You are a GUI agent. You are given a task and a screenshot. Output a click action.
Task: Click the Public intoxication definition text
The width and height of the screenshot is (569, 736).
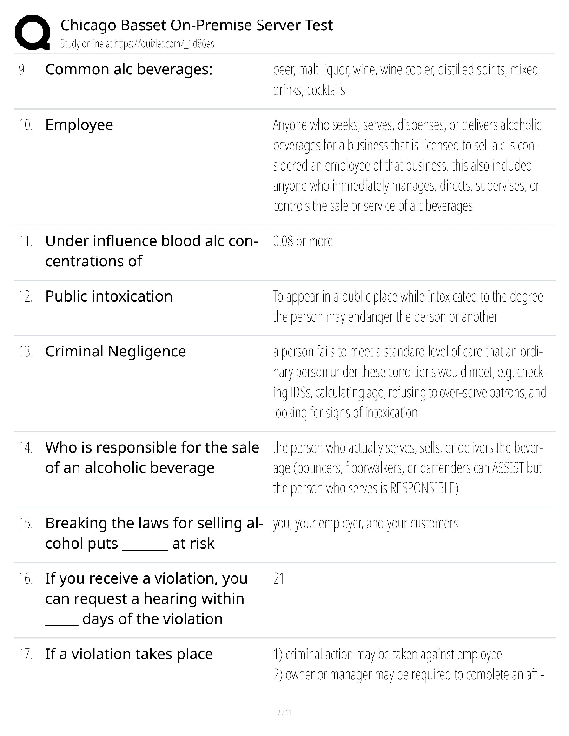click(407, 307)
